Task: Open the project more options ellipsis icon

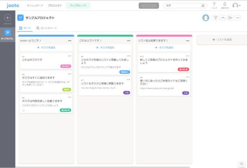Action: coord(237,18)
